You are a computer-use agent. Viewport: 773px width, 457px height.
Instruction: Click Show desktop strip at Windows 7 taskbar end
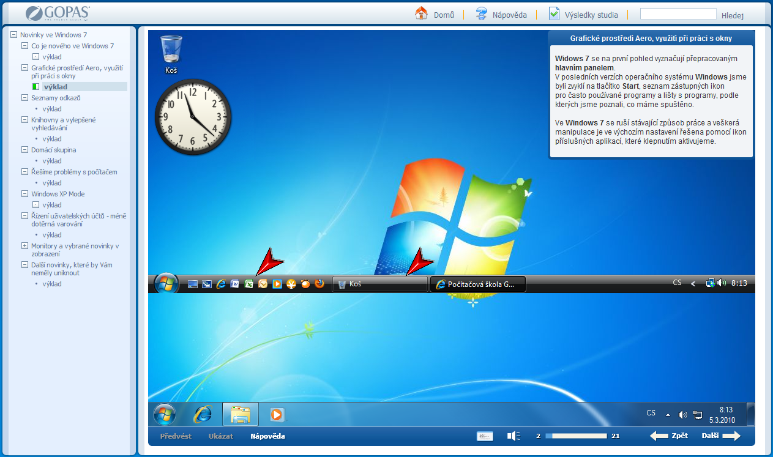[x=751, y=415]
